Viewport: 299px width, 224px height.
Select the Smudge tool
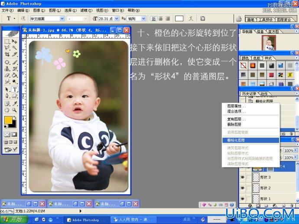pyautogui.click(x=7, y=81)
